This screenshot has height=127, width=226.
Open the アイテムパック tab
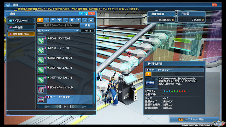(x=21, y=20)
